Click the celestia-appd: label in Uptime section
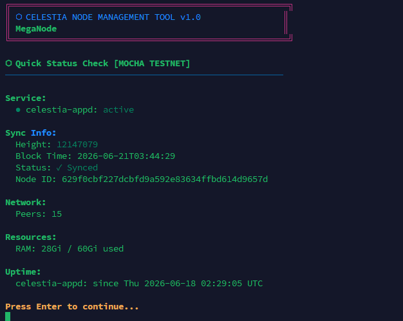This screenshot has width=403, height=321. point(52,284)
